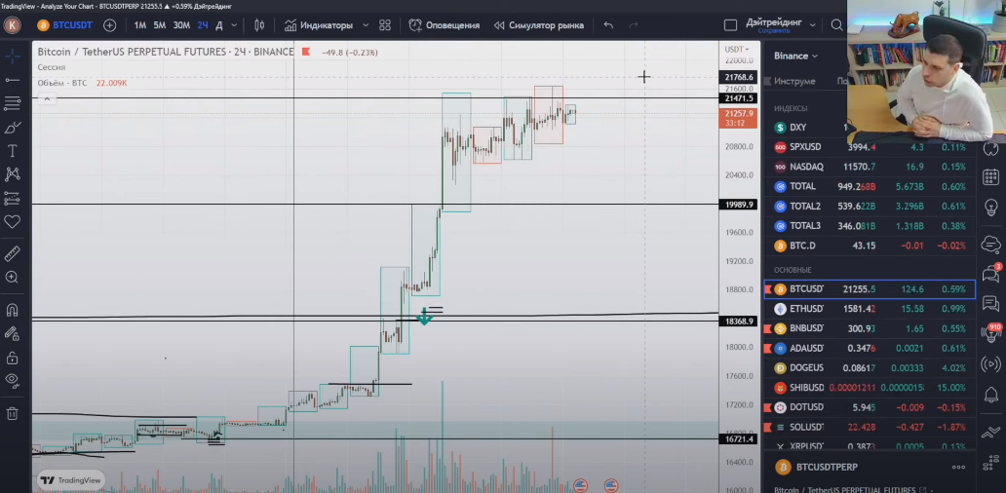Switch to the 1M timeframe
This screenshot has width=1006, height=493.
click(139, 25)
